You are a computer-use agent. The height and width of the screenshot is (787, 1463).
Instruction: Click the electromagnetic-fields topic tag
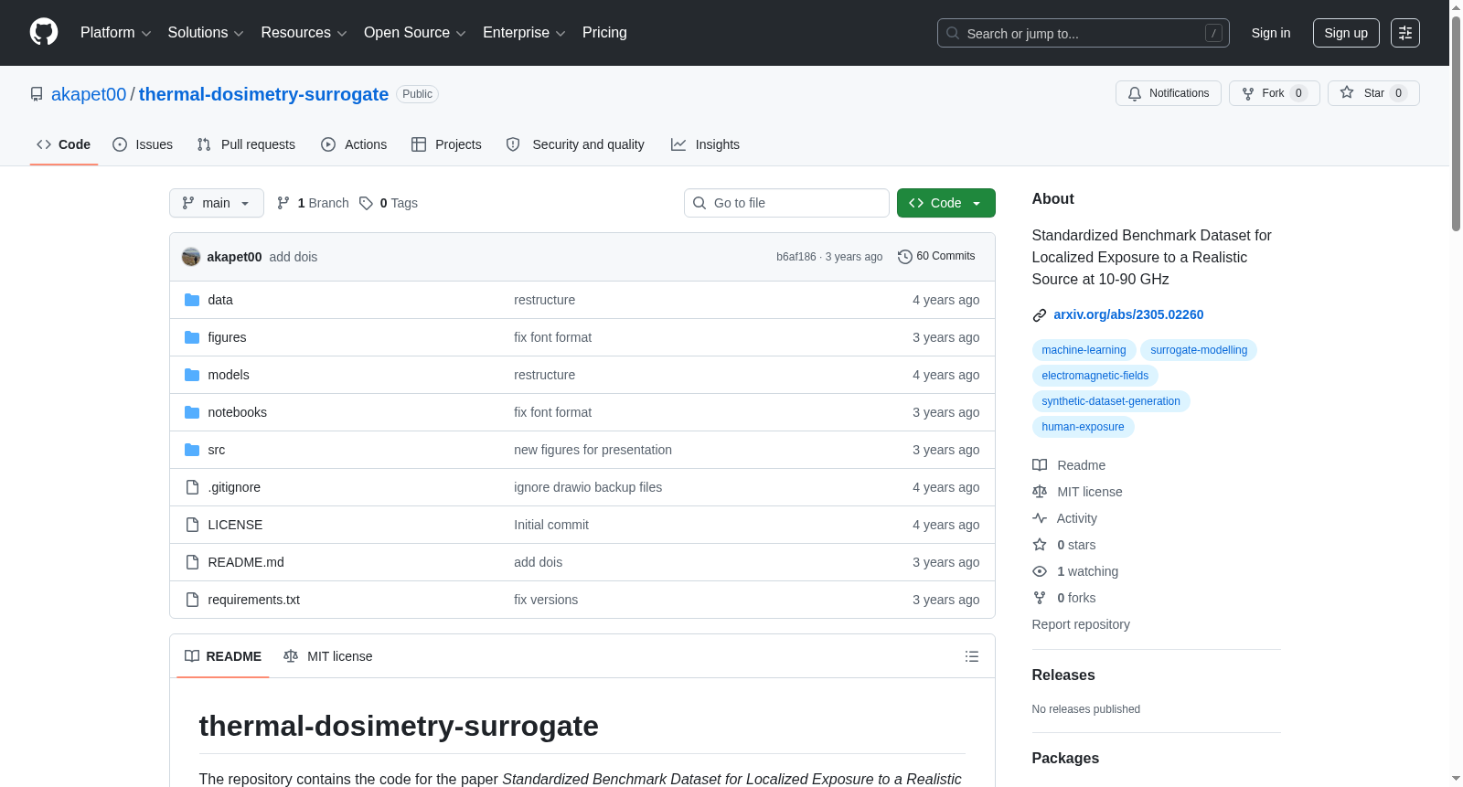[1095, 376]
